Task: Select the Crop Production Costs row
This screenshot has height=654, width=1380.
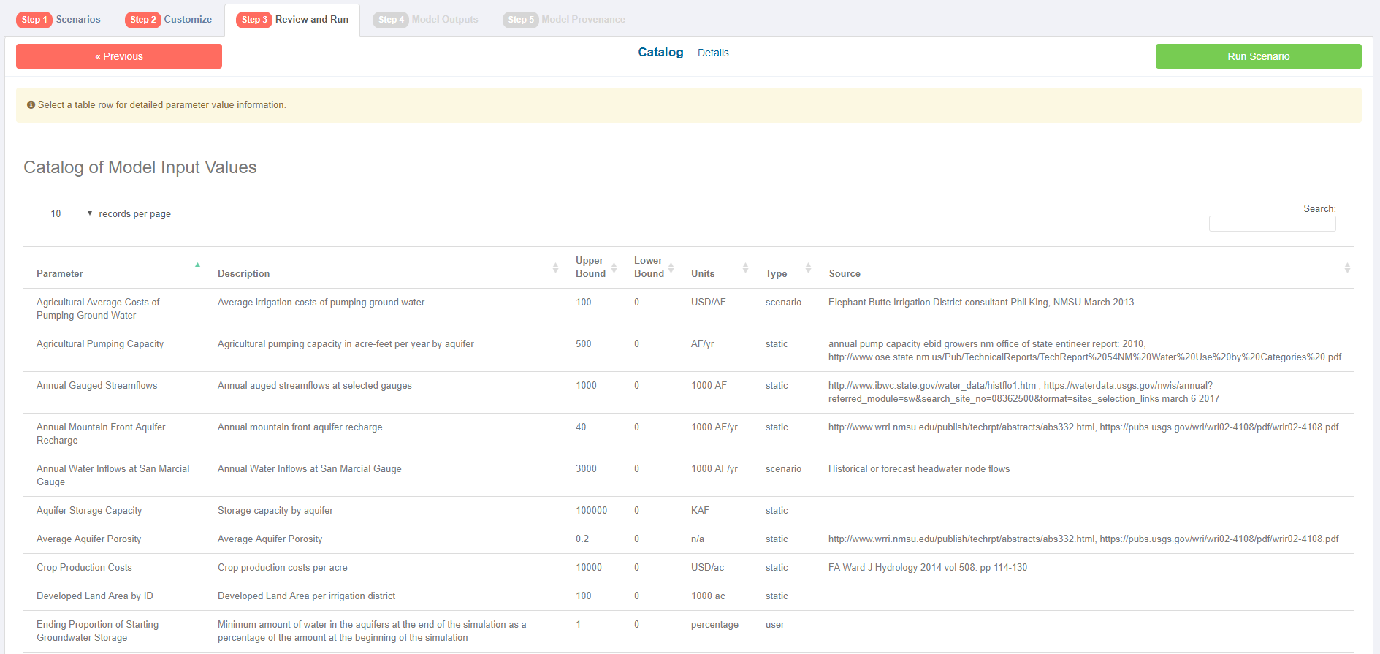Action: pos(688,568)
